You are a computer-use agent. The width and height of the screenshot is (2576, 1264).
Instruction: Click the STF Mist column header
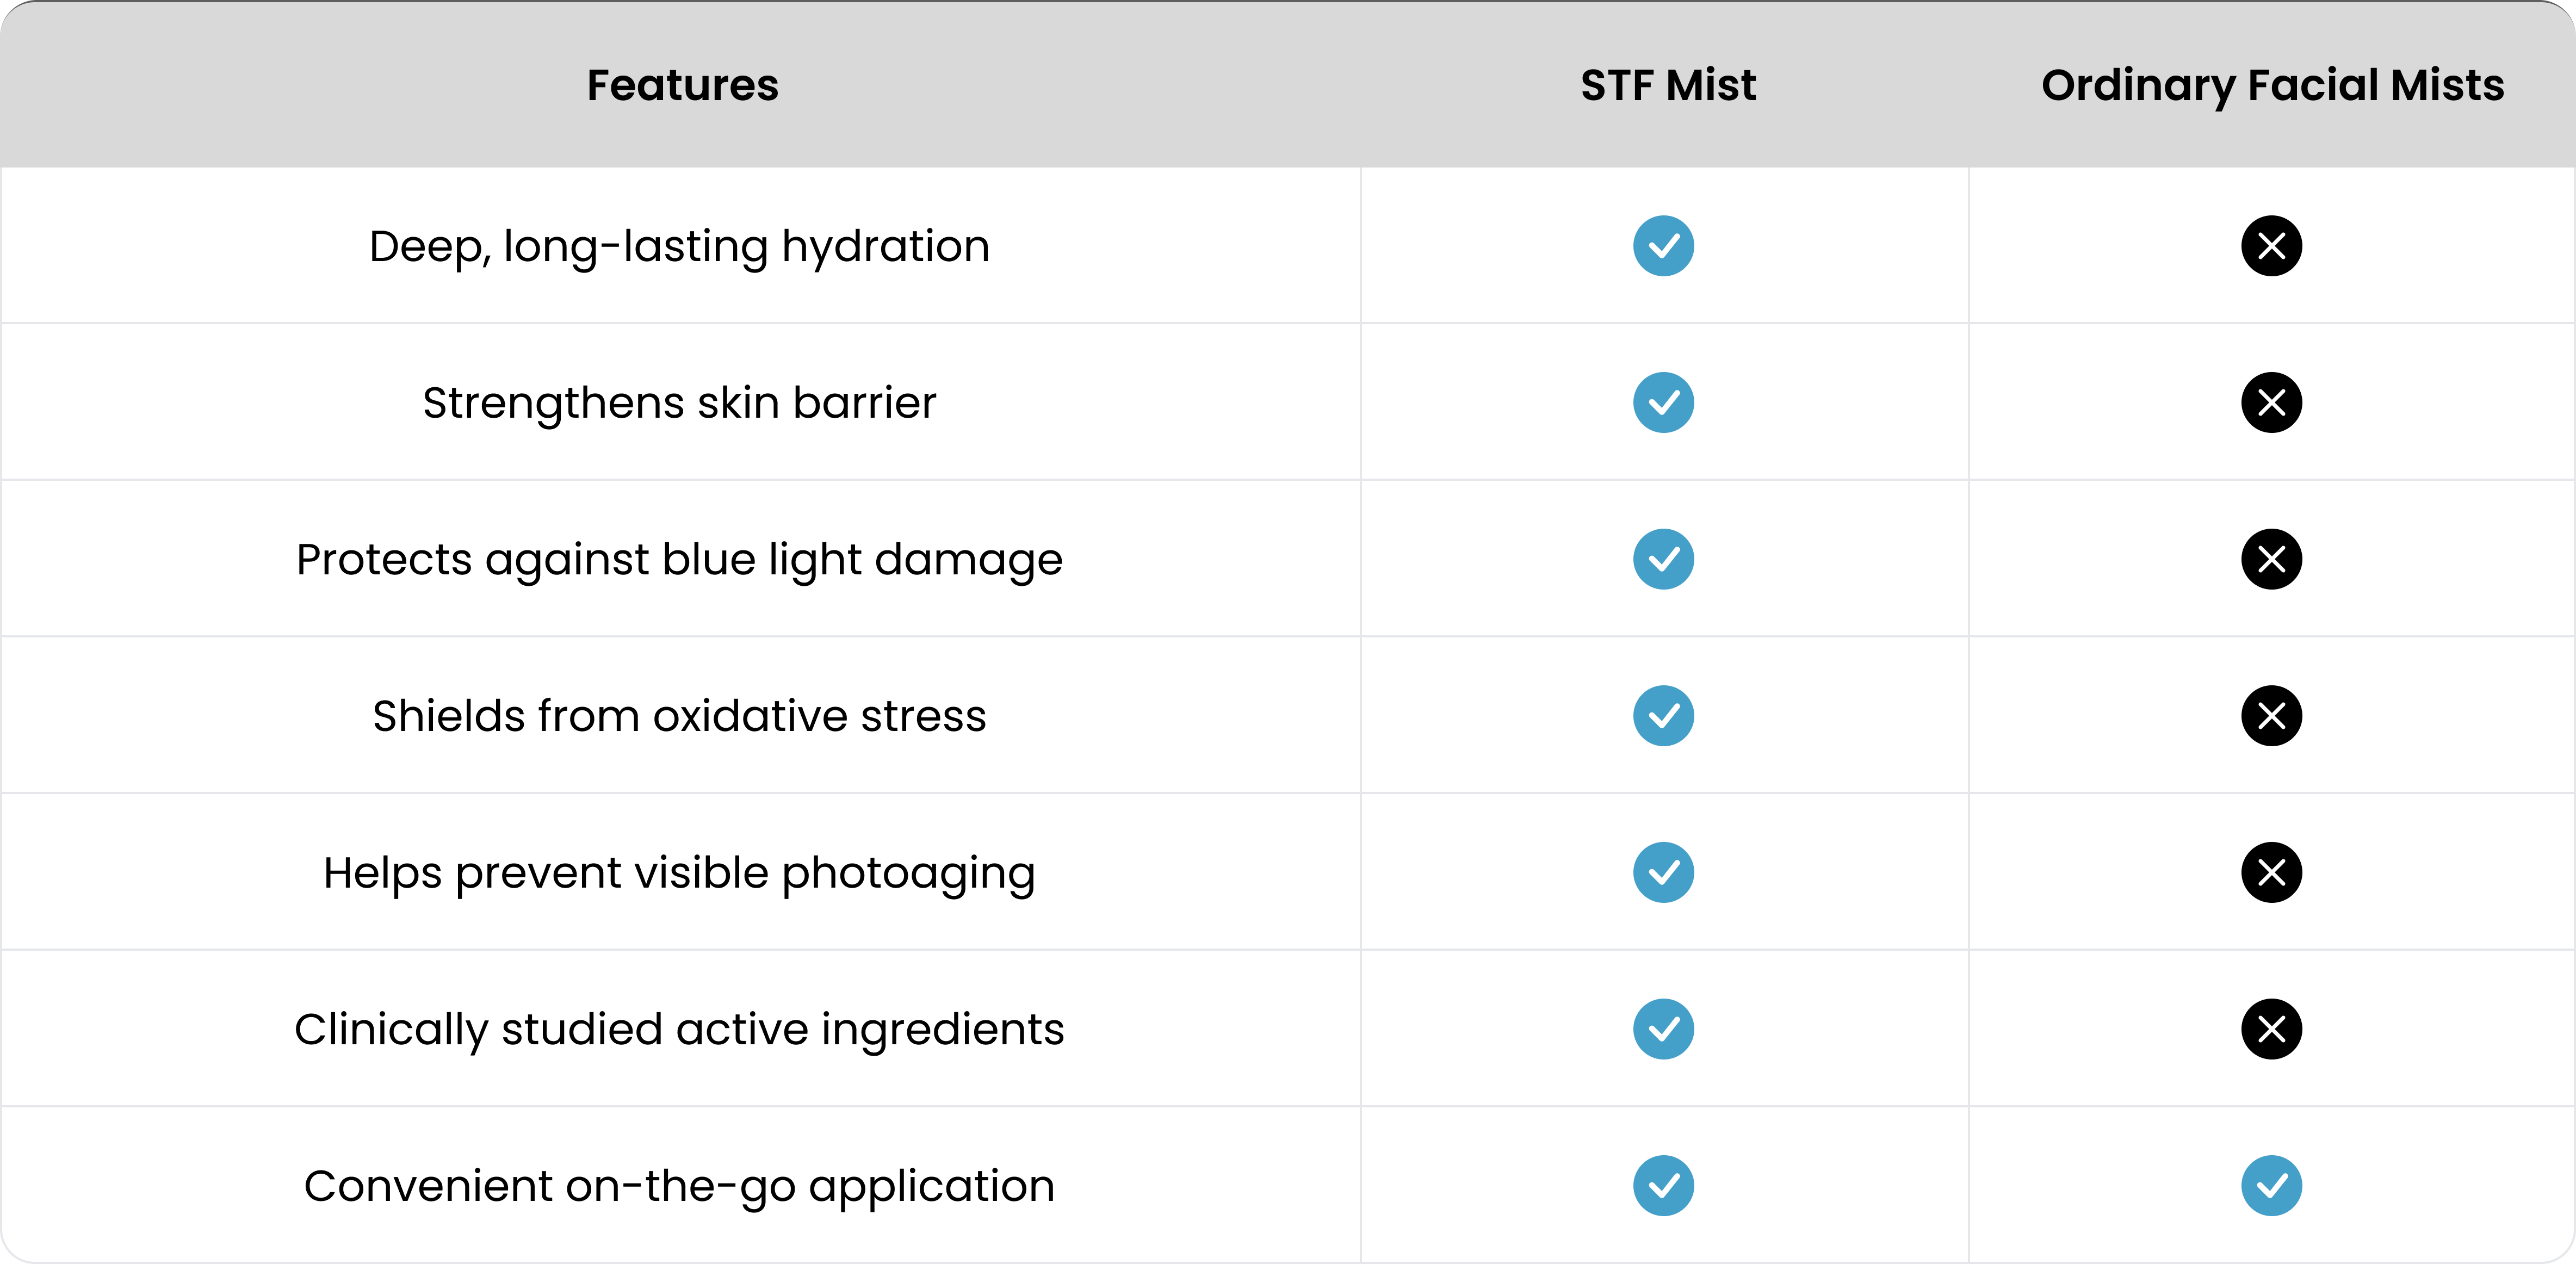point(1667,85)
